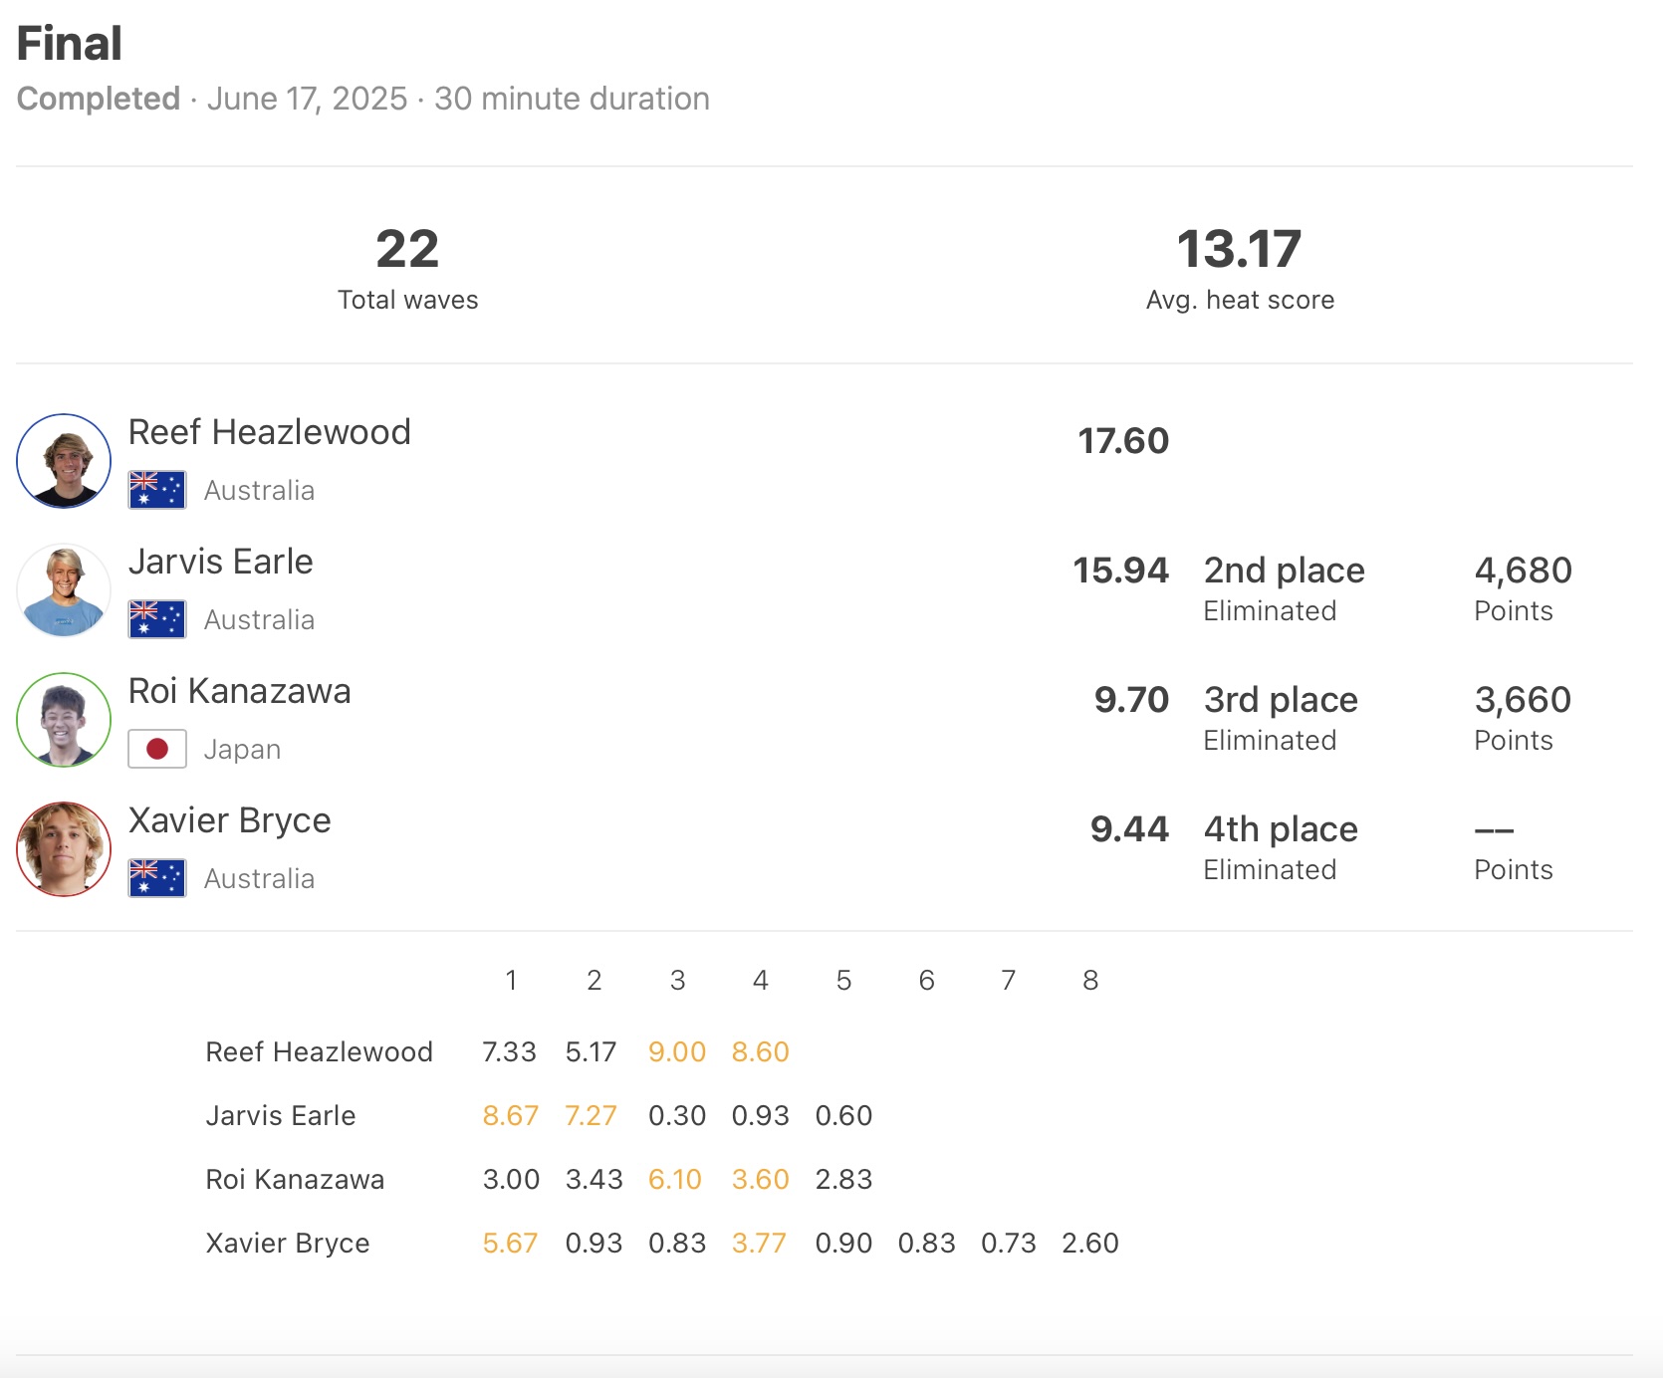Click Xavier Bryce's profile photo
Screen dimensions: 1663x1378
tap(64, 849)
